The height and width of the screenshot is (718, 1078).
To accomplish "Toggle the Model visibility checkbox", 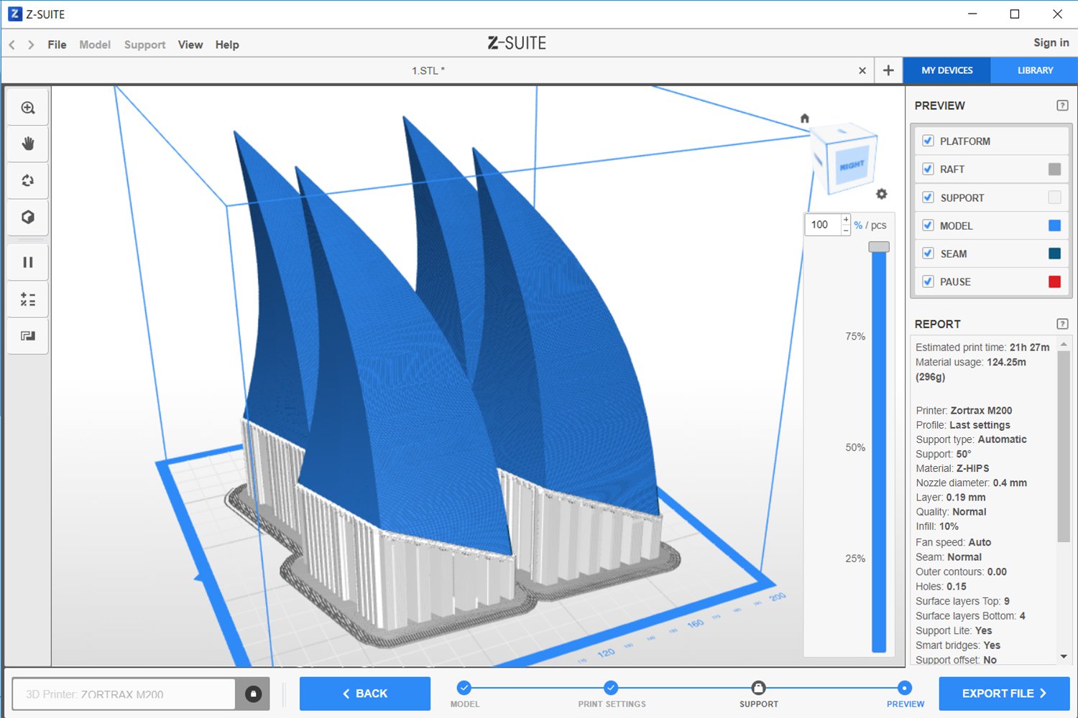I will (928, 225).
